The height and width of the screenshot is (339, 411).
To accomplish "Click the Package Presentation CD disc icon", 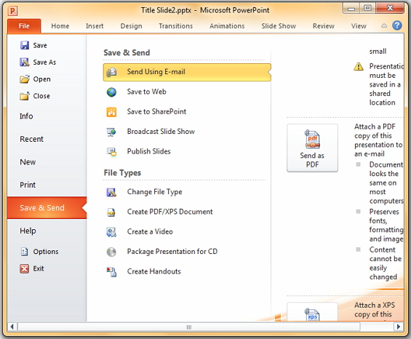I will coord(111,252).
